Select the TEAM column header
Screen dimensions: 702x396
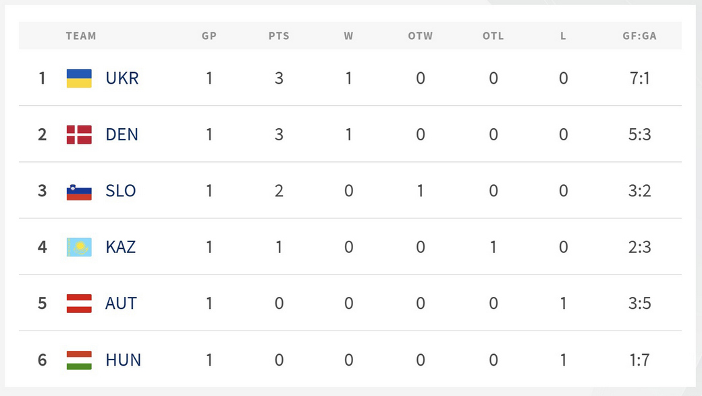(x=81, y=36)
